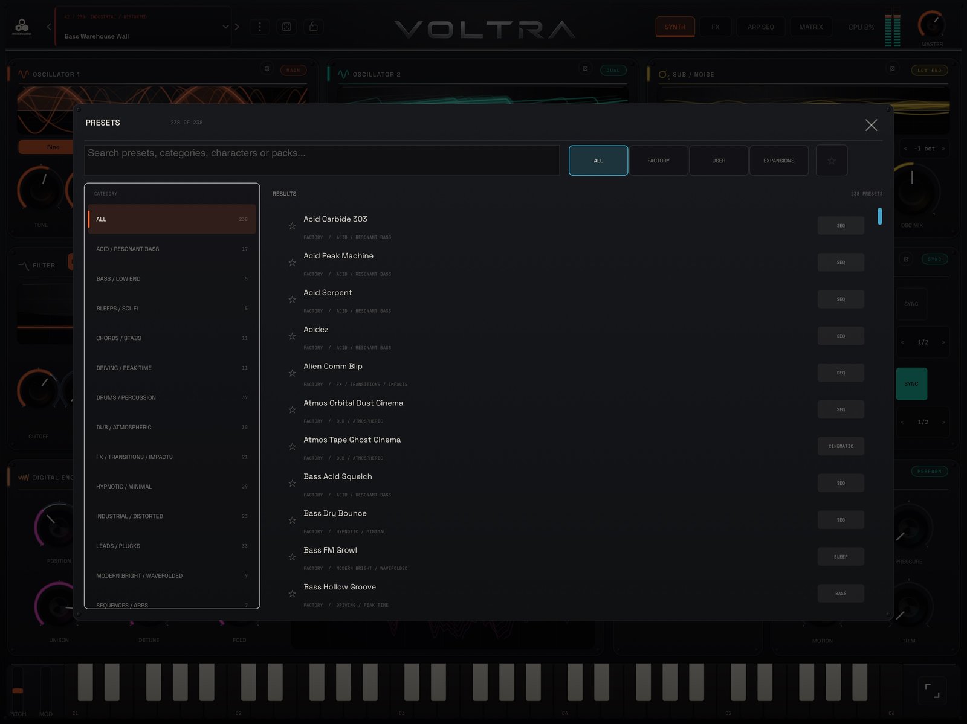
Task: Click the Oscillator 1 waveform icon
Action: coord(24,74)
